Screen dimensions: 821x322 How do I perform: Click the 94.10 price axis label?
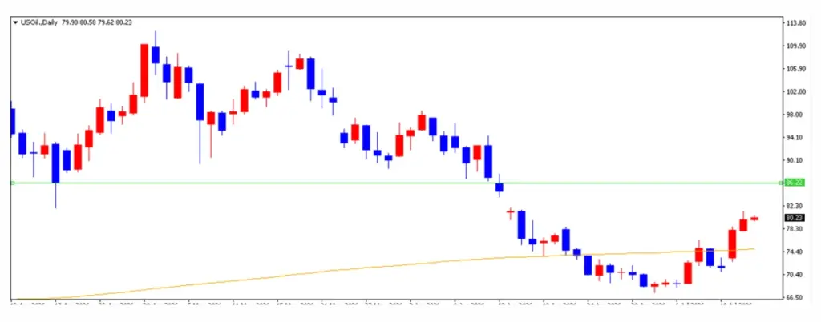point(795,138)
